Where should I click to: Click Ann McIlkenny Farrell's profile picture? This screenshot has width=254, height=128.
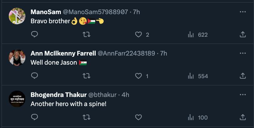pyautogui.click(x=17, y=57)
